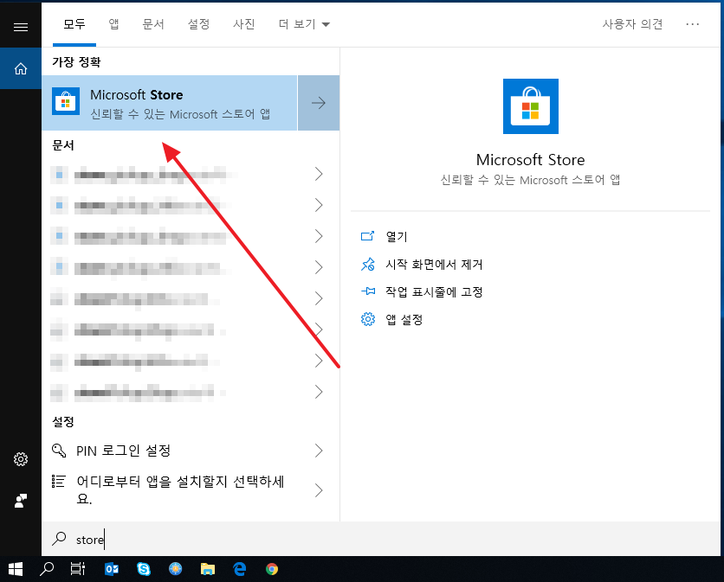Click the key icon next to PIN 로그인 설정
This screenshot has width=724, height=582.
click(x=59, y=450)
